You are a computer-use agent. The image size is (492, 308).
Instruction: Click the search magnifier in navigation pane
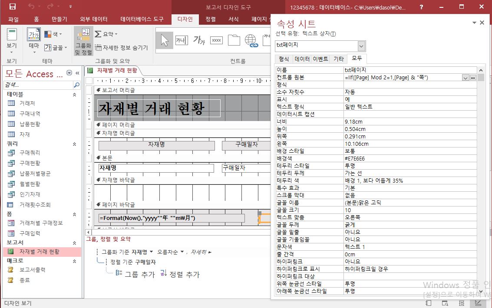(x=76, y=85)
